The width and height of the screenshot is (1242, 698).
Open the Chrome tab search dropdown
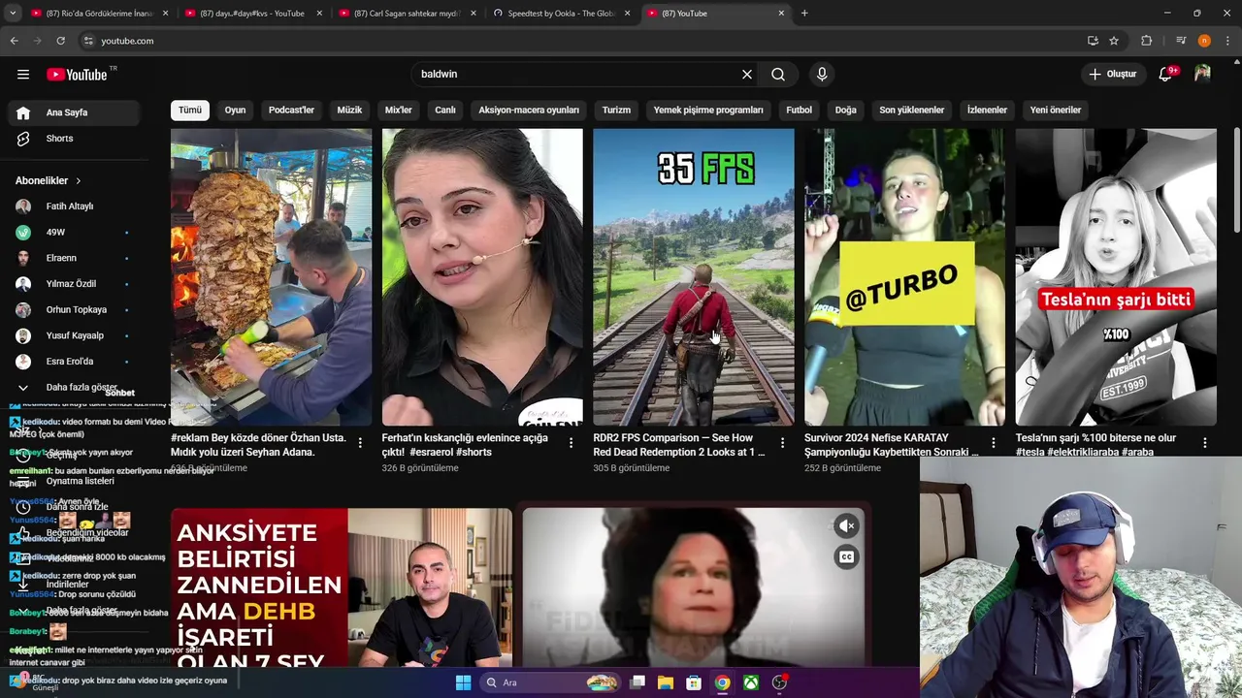14,14
